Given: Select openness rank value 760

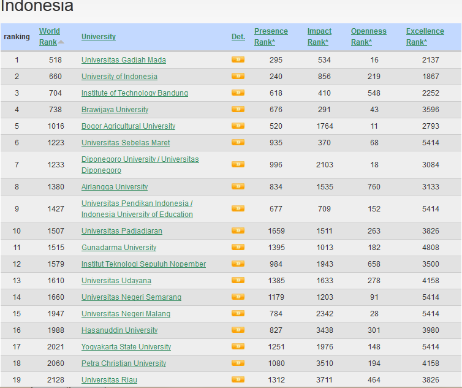Looking at the screenshot, I should [x=374, y=186].
